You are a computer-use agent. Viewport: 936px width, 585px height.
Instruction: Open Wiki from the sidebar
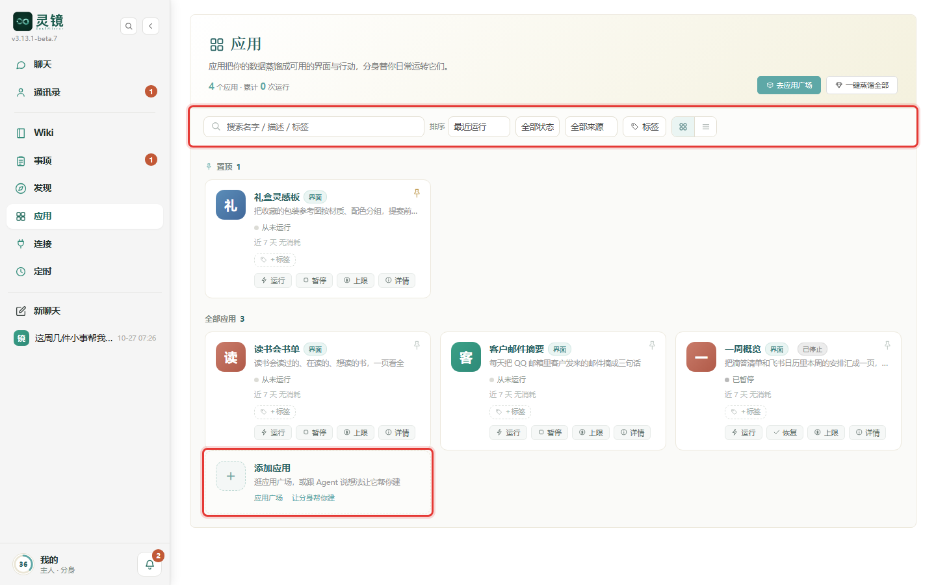[x=84, y=133]
